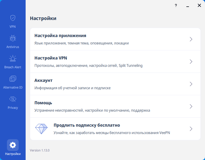Select the Antivirus bug icon

13,38
